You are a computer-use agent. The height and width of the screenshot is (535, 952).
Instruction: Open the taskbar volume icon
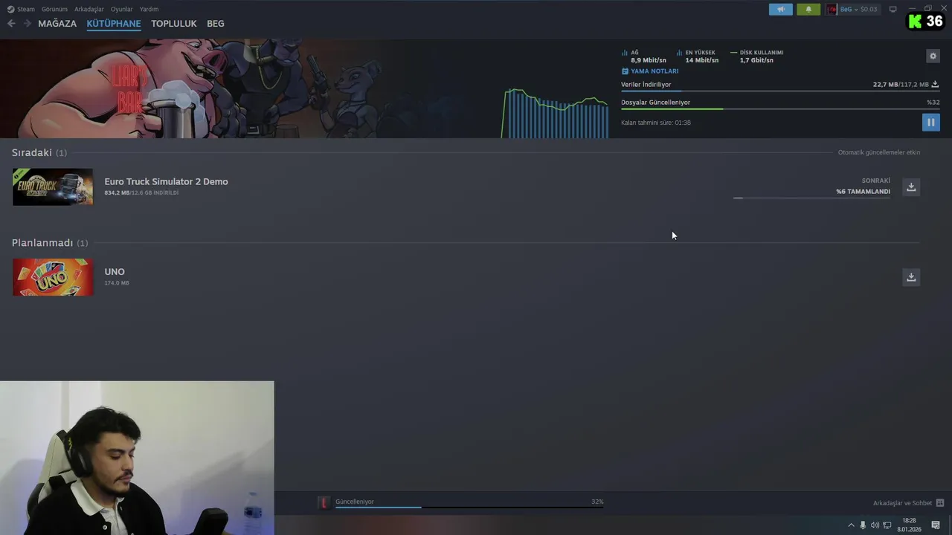click(875, 525)
